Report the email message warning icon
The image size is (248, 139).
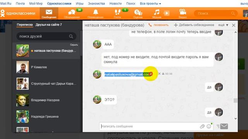click(163, 74)
